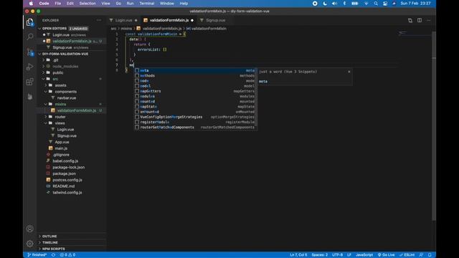The width and height of the screenshot is (459, 258).
Task: Select the 'onMounted' suggestion
Action: coord(195,112)
